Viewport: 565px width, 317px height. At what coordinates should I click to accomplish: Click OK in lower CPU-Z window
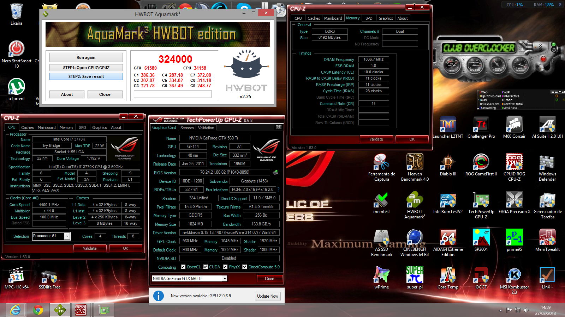click(x=125, y=248)
